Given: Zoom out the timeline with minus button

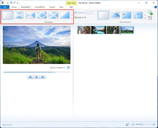Looking at the screenshot, I should [133, 124].
